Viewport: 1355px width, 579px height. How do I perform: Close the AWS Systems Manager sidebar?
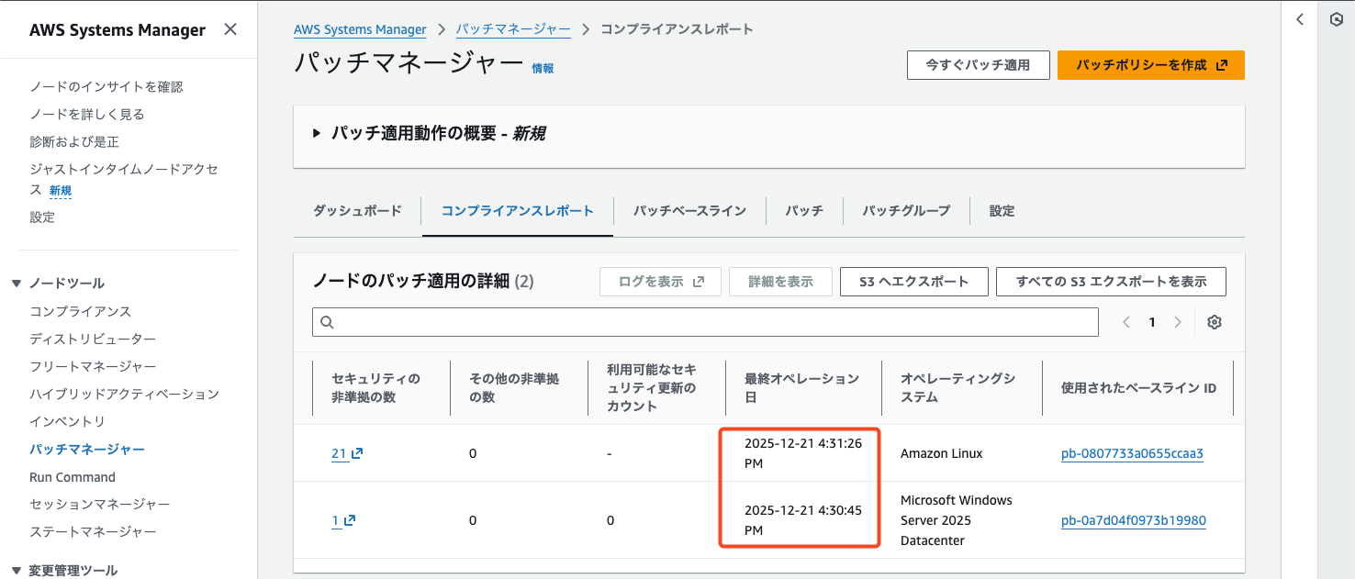230,29
